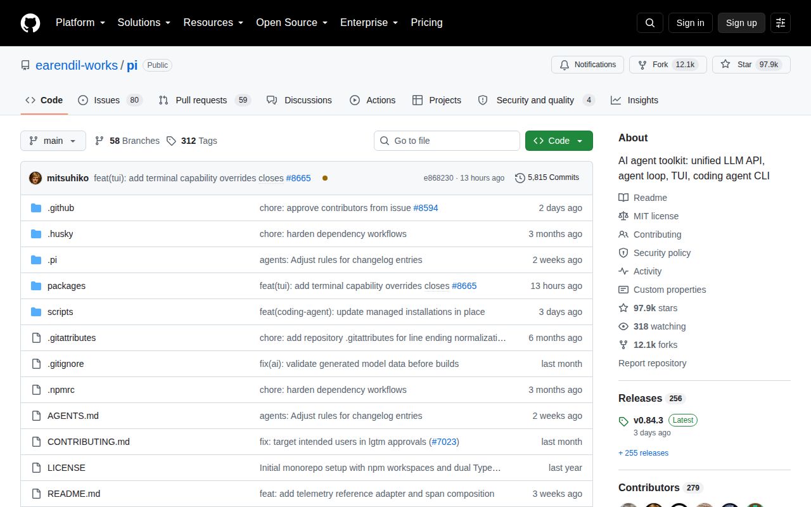Click the LICENSE file icon

pyautogui.click(x=36, y=468)
